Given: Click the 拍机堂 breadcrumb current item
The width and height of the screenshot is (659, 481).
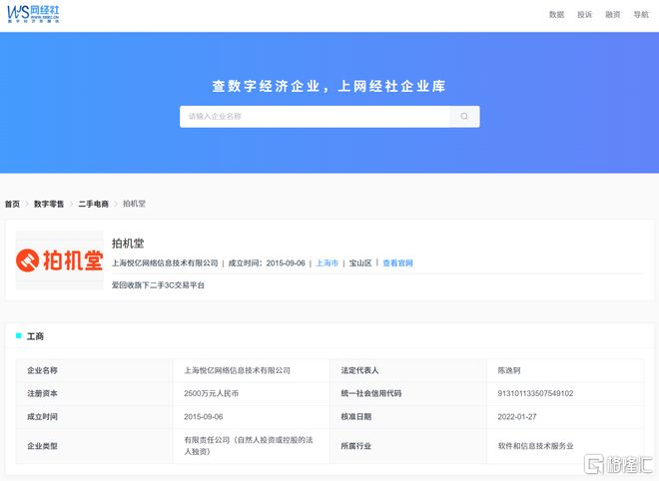Looking at the screenshot, I should point(134,204).
